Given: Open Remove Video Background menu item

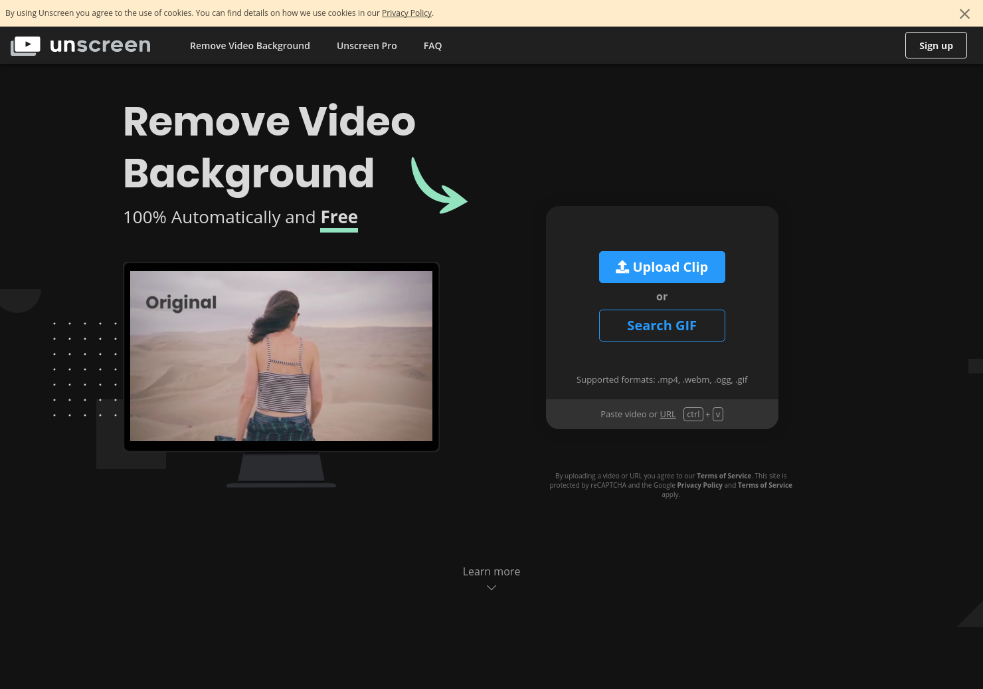Looking at the screenshot, I should pos(250,46).
